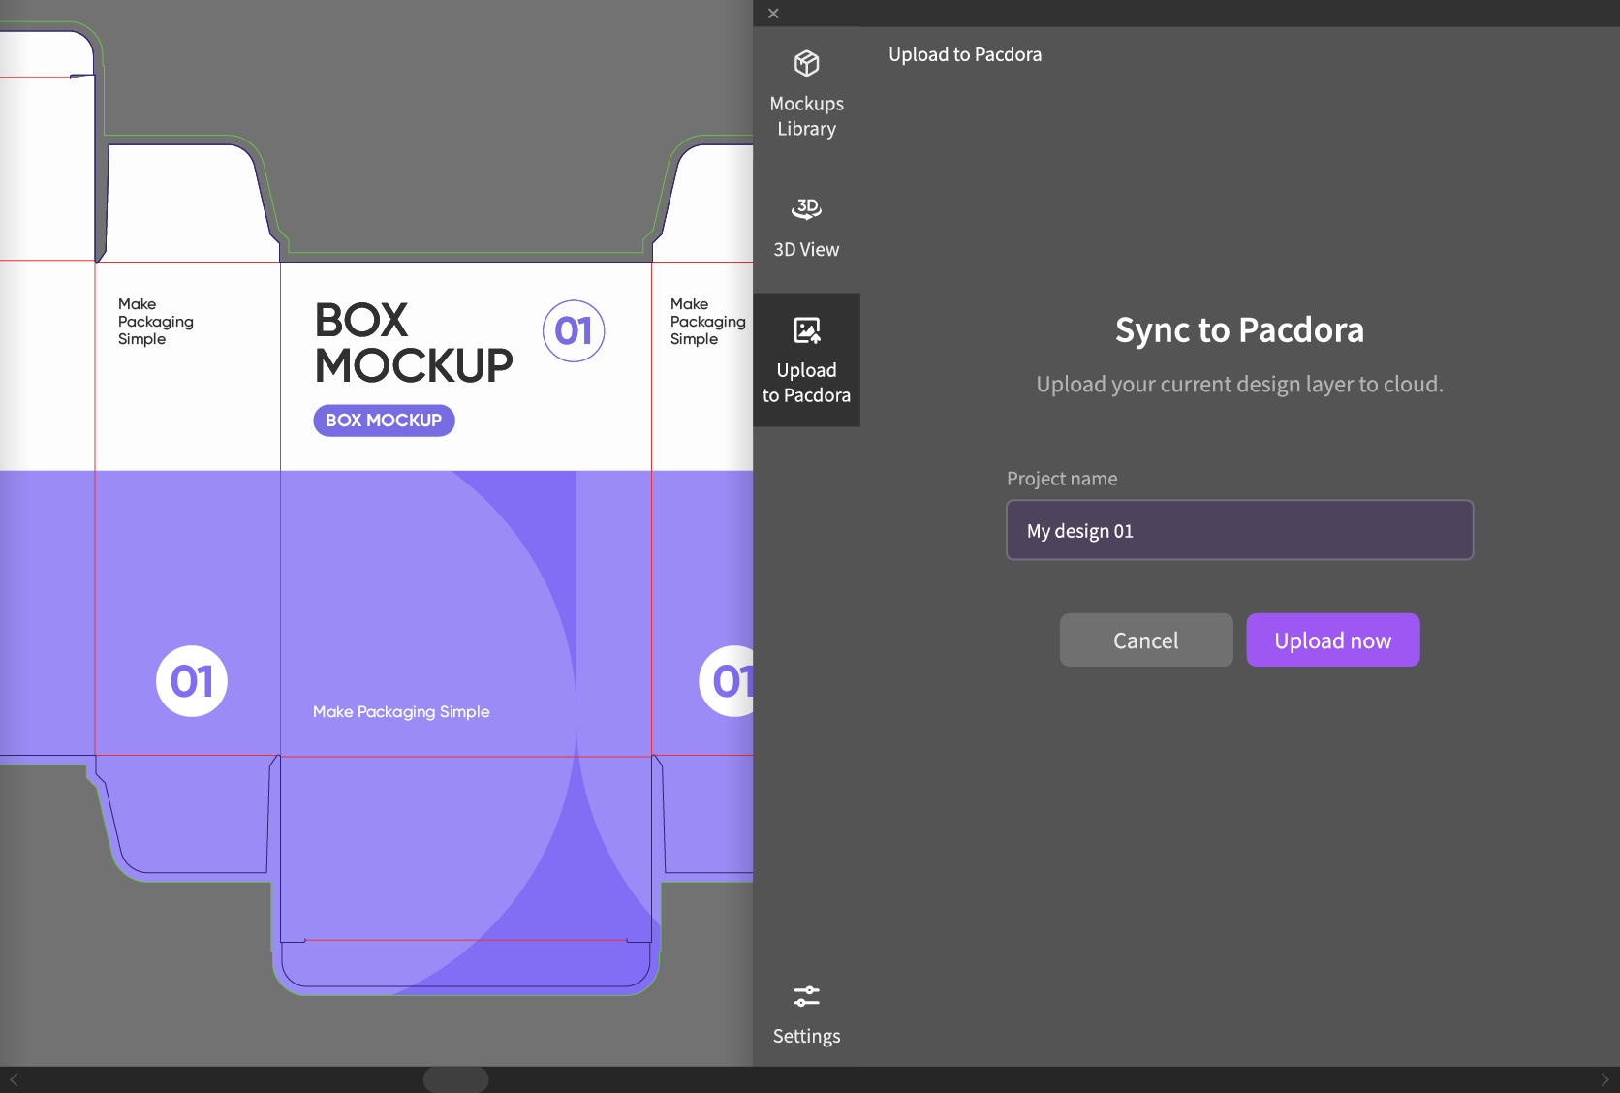
Task: Click Upload now to sync the design
Action: (1332, 640)
